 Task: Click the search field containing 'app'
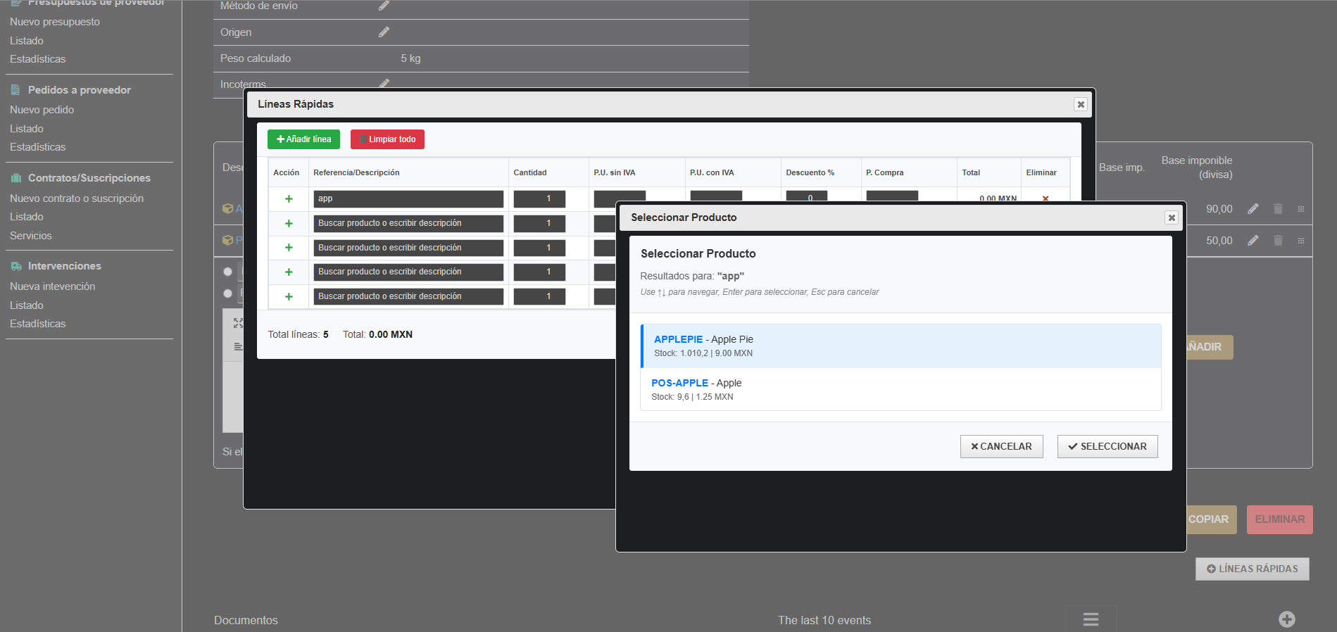(x=408, y=199)
